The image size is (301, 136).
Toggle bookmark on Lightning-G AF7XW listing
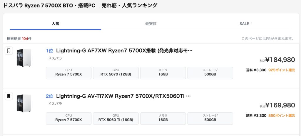pos(9,51)
